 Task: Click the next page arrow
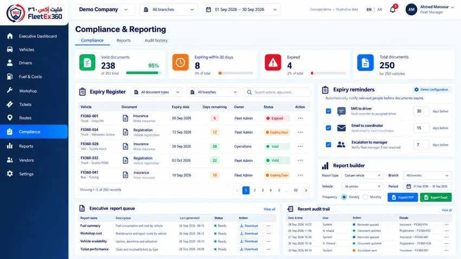(306, 190)
